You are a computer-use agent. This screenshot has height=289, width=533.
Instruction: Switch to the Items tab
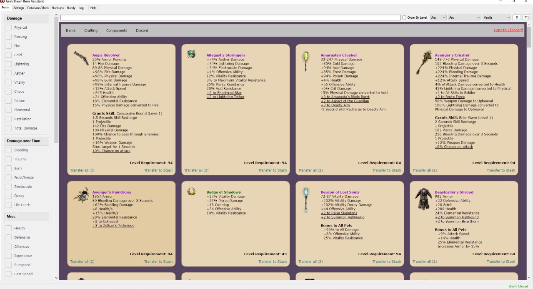click(x=5, y=7)
